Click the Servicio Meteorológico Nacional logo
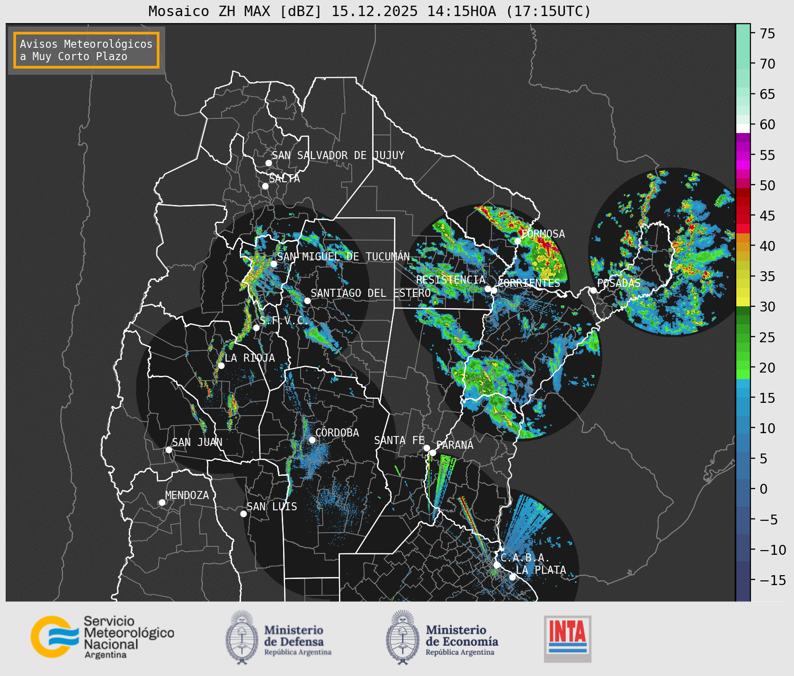The image size is (794, 676). (x=102, y=637)
